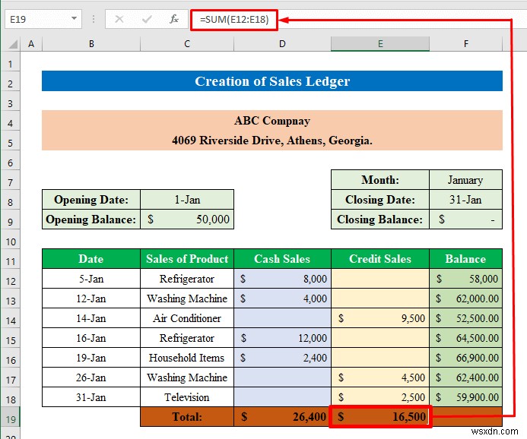Click the Select All corner triangle

12,44
